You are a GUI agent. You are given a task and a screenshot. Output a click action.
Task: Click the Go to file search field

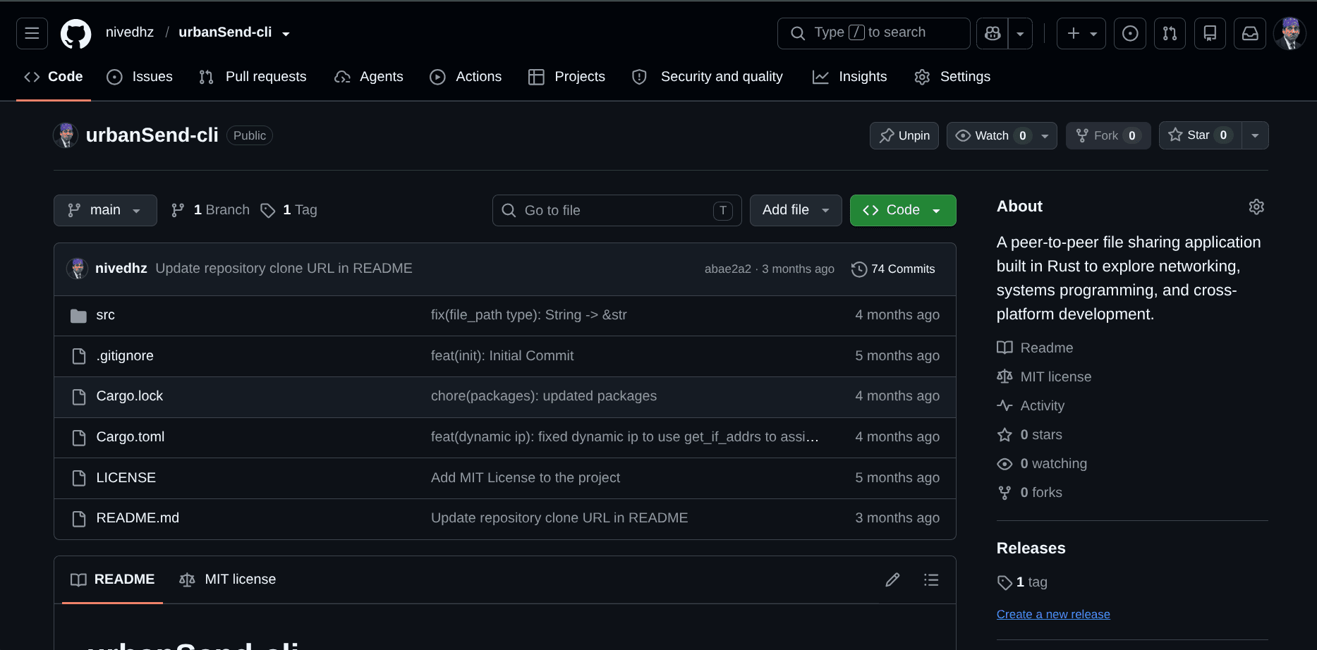[617, 210]
